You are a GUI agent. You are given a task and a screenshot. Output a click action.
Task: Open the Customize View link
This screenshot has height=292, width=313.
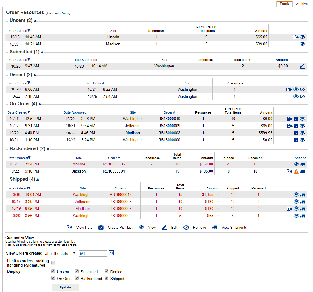click(x=58, y=13)
